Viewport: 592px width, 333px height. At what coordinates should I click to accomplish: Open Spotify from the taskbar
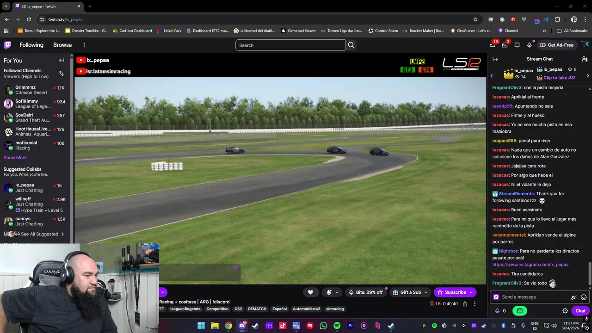(337, 326)
